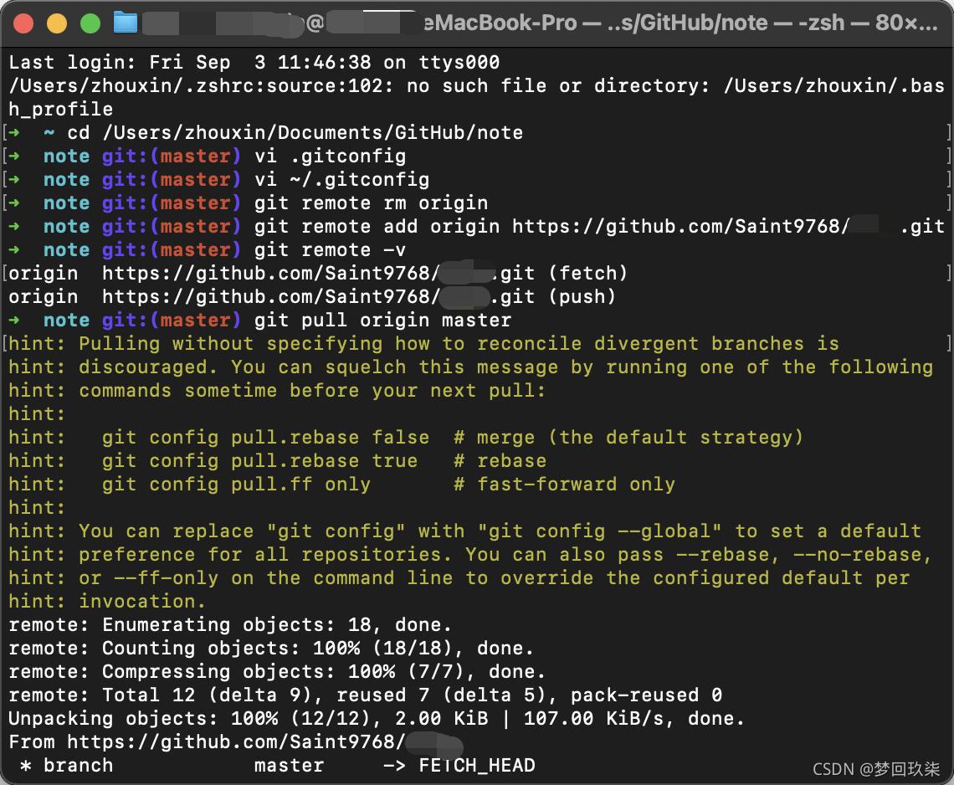This screenshot has width=954, height=785.
Task: Click the "git remote rm origin" command
Action: pyautogui.click(x=371, y=203)
